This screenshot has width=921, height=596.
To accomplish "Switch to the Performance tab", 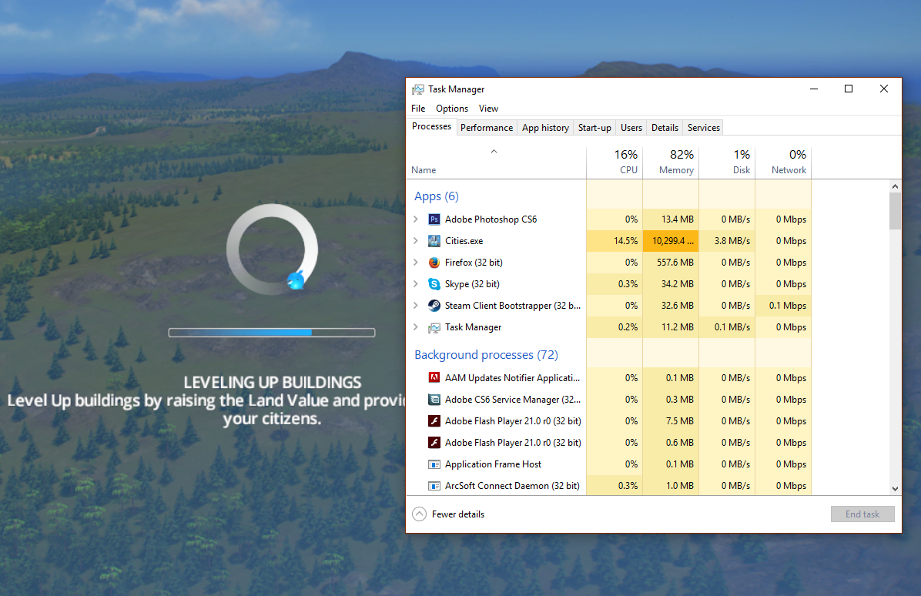I will point(486,128).
